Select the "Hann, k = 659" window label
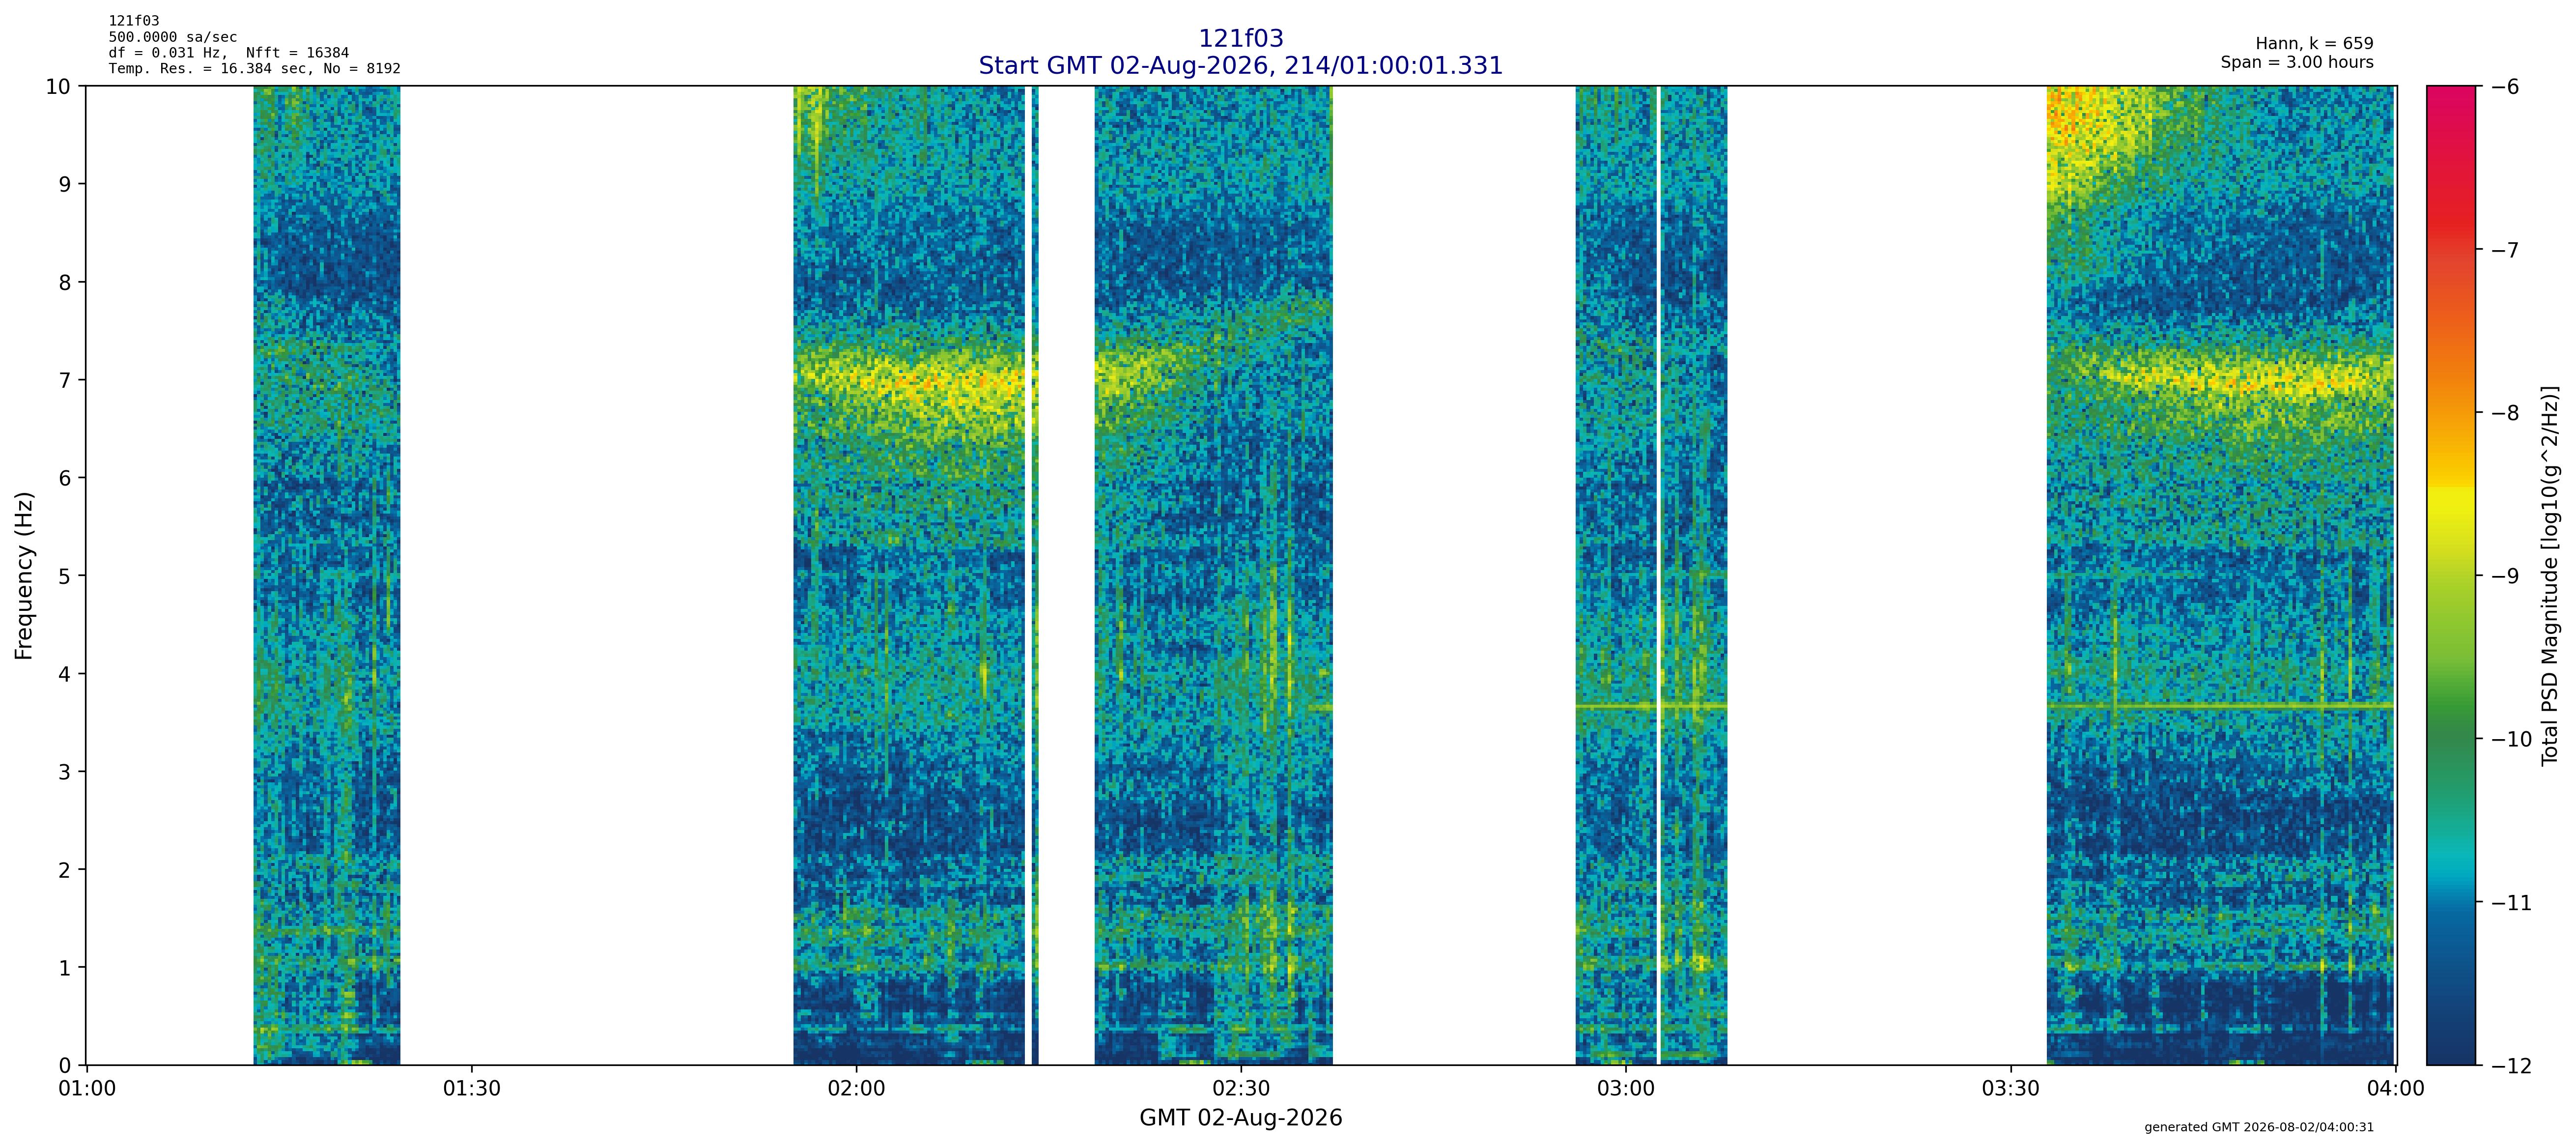 (x=2314, y=44)
